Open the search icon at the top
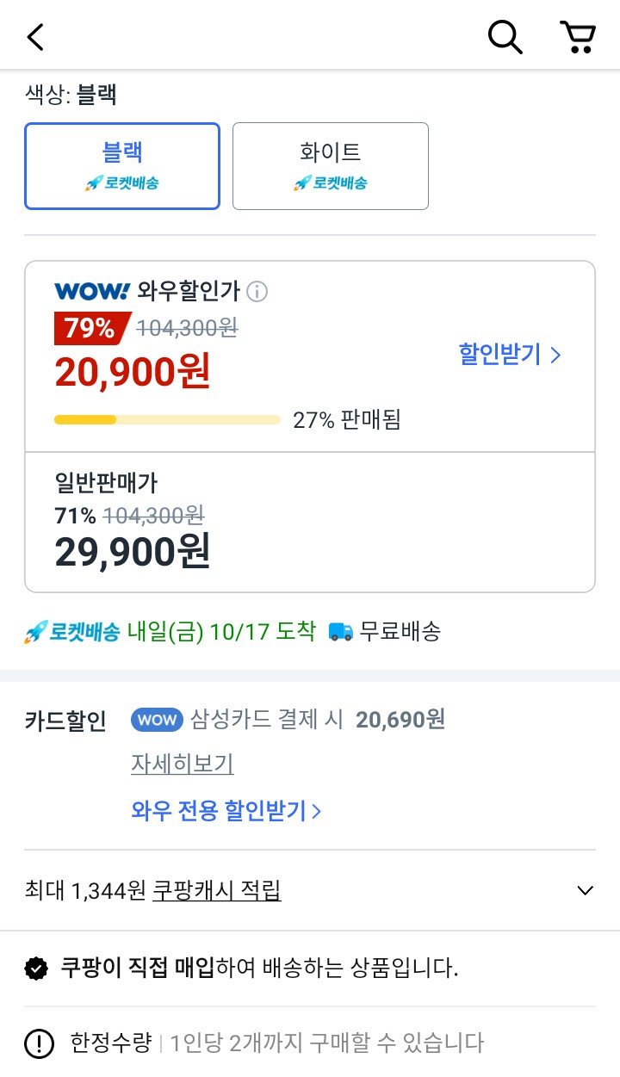The image size is (620, 1077). (x=505, y=37)
